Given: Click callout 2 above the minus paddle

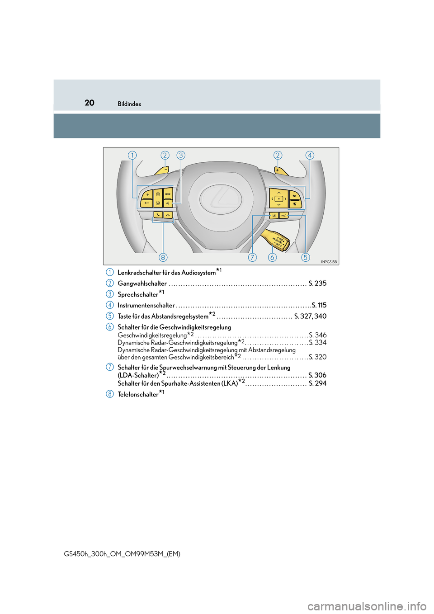Looking at the screenshot, I should click(x=165, y=155).
